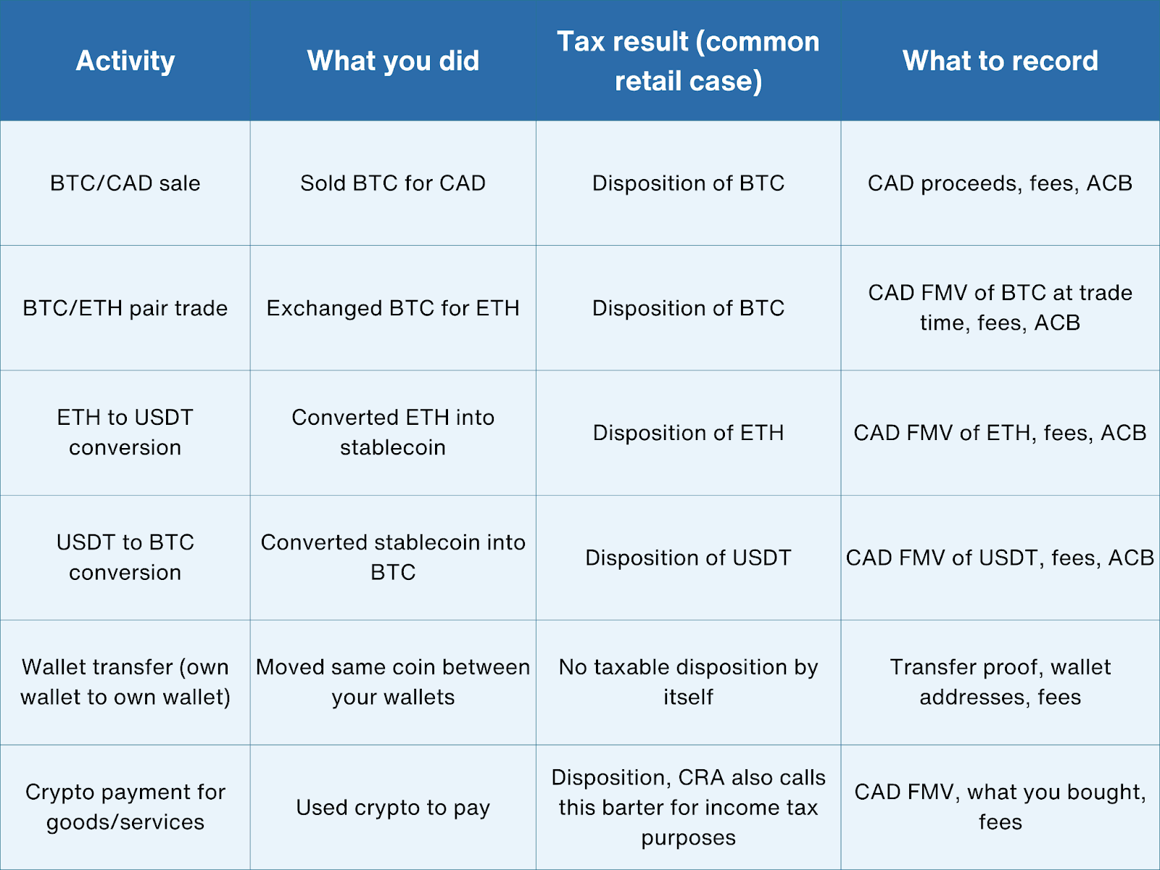Click the "CAD FMV of USDT, fees, ACB" cell

pos(1000,558)
